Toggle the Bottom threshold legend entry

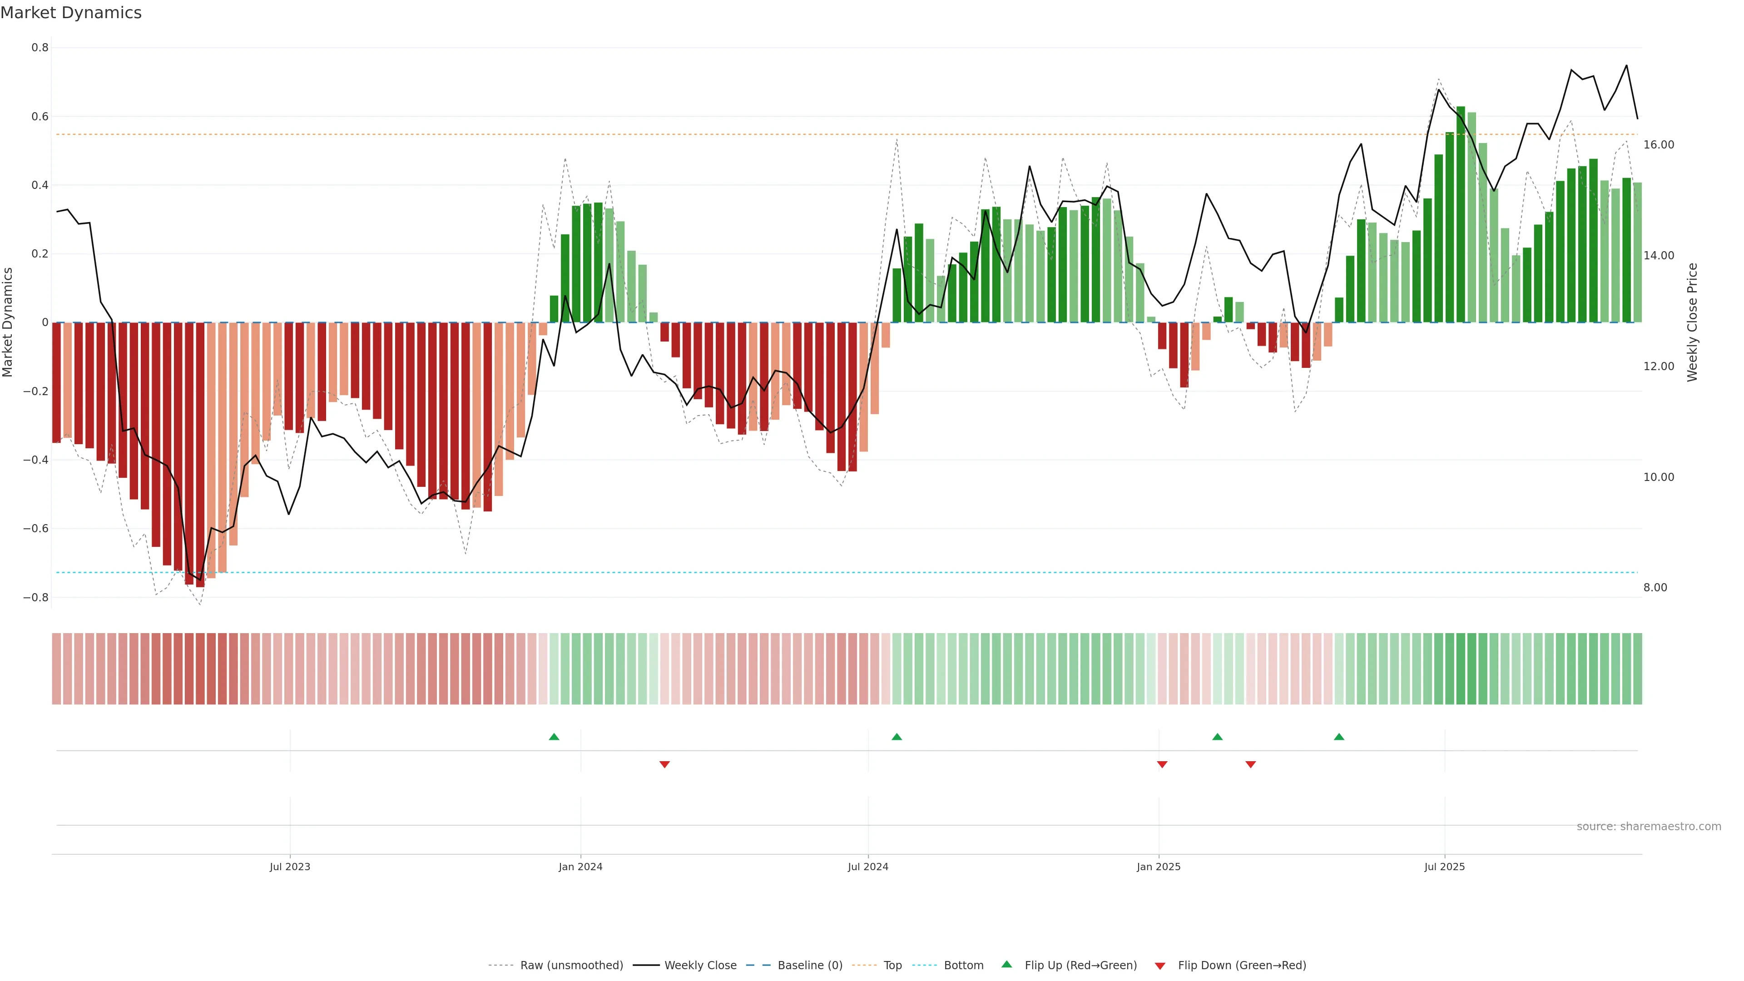[x=963, y=966]
